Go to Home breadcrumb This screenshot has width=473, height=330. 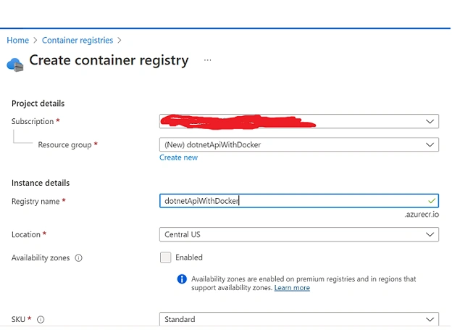point(18,40)
